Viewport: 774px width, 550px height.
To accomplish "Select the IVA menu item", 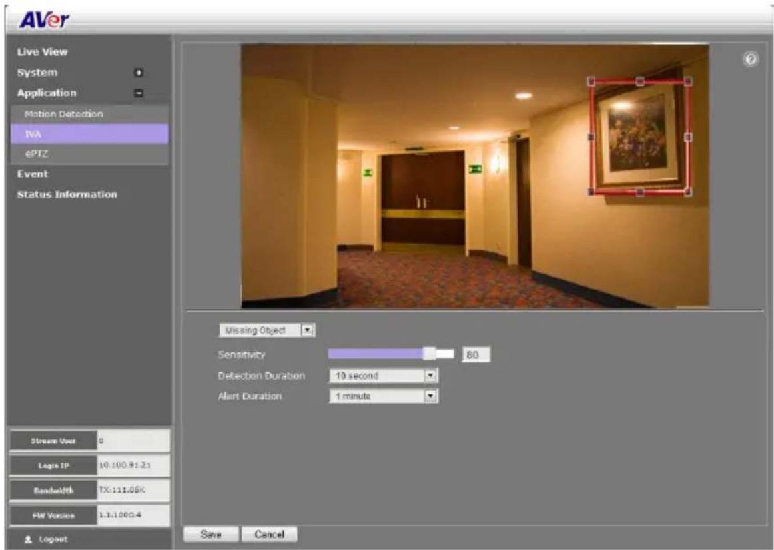I will [89, 134].
